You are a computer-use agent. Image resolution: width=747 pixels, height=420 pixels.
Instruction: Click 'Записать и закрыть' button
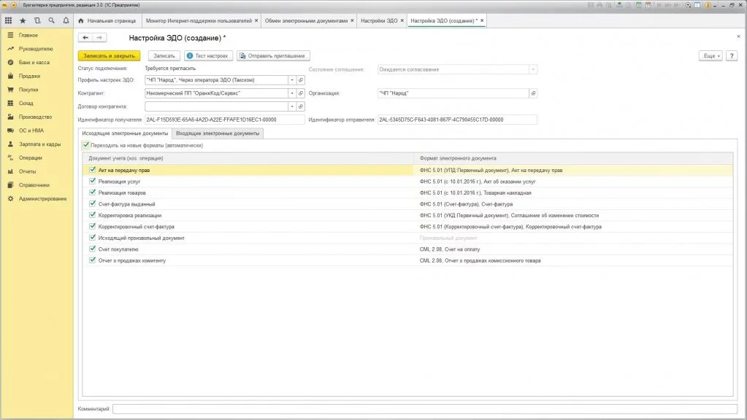[x=109, y=55]
